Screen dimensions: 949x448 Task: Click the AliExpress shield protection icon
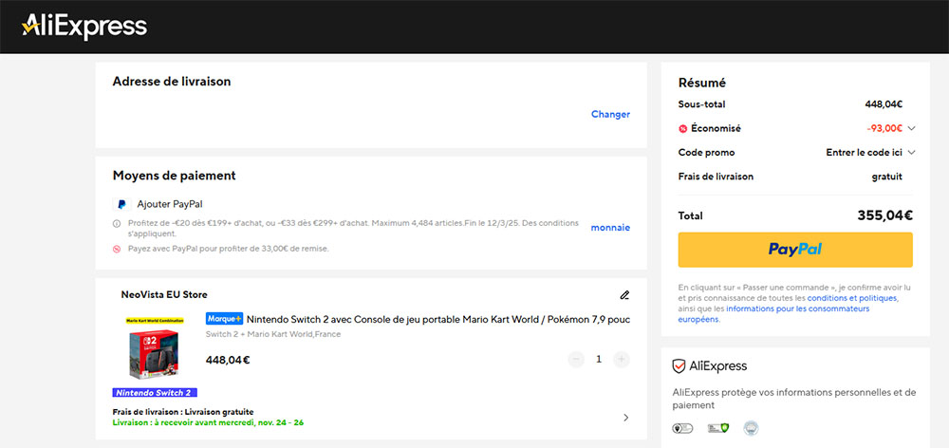click(679, 366)
